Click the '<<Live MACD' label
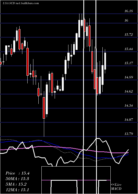The height and width of the screenshot is (194, 138). [x=116, y=187]
